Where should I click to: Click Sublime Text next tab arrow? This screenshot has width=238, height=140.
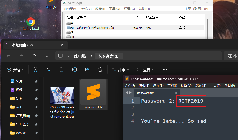click(130, 93)
